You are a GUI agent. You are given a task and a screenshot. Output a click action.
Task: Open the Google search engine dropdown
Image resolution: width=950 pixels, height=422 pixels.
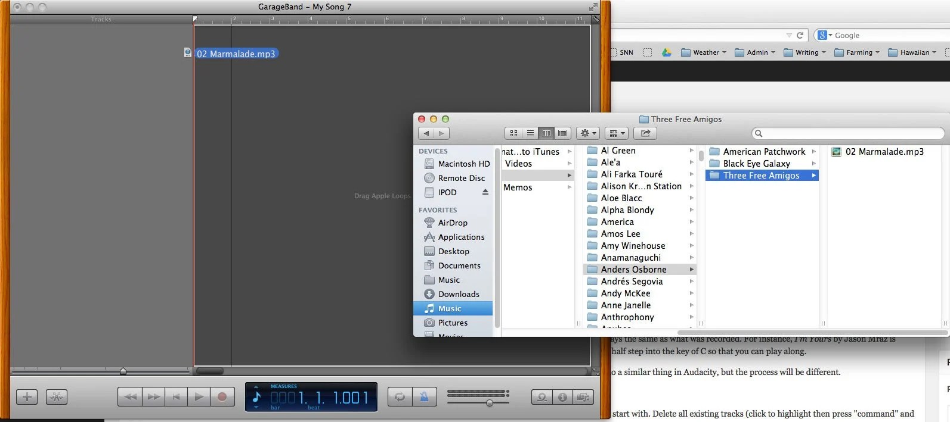pyautogui.click(x=824, y=35)
